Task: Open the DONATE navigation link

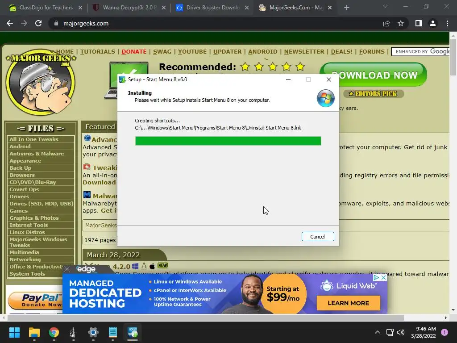Action: click(x=134, y=52)
